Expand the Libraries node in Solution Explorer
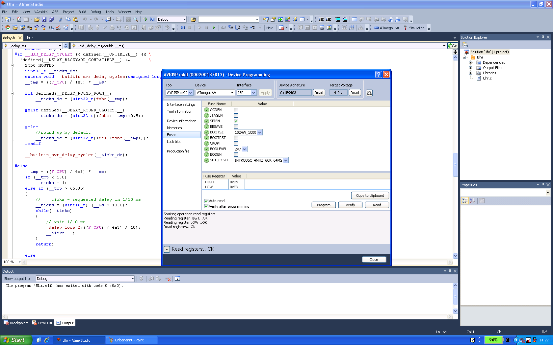Image resolution: width=553 pixels, height=345 pixels. [x=470, y=73]
